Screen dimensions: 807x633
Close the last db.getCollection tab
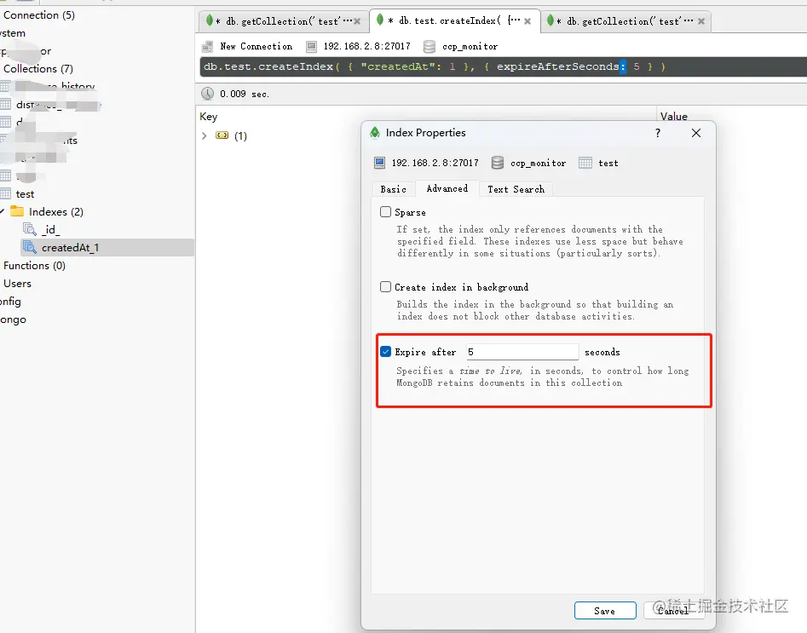(701, 21)
